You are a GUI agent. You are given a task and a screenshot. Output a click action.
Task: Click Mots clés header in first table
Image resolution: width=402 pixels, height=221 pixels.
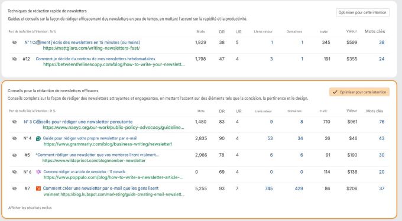pyautogui.click(x=375, y=31)
